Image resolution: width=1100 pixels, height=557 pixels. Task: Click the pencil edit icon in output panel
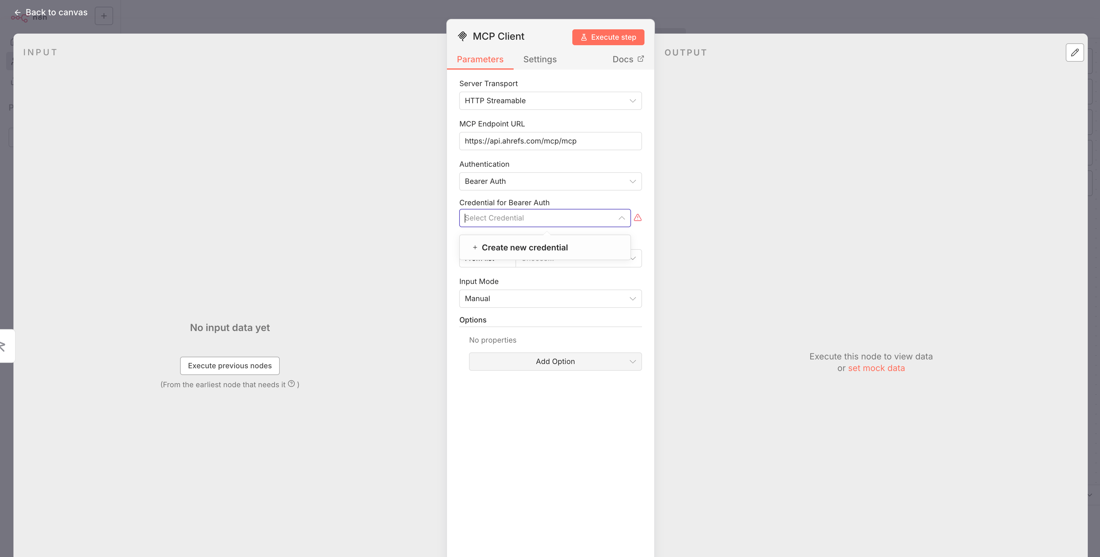[1074, 53]
